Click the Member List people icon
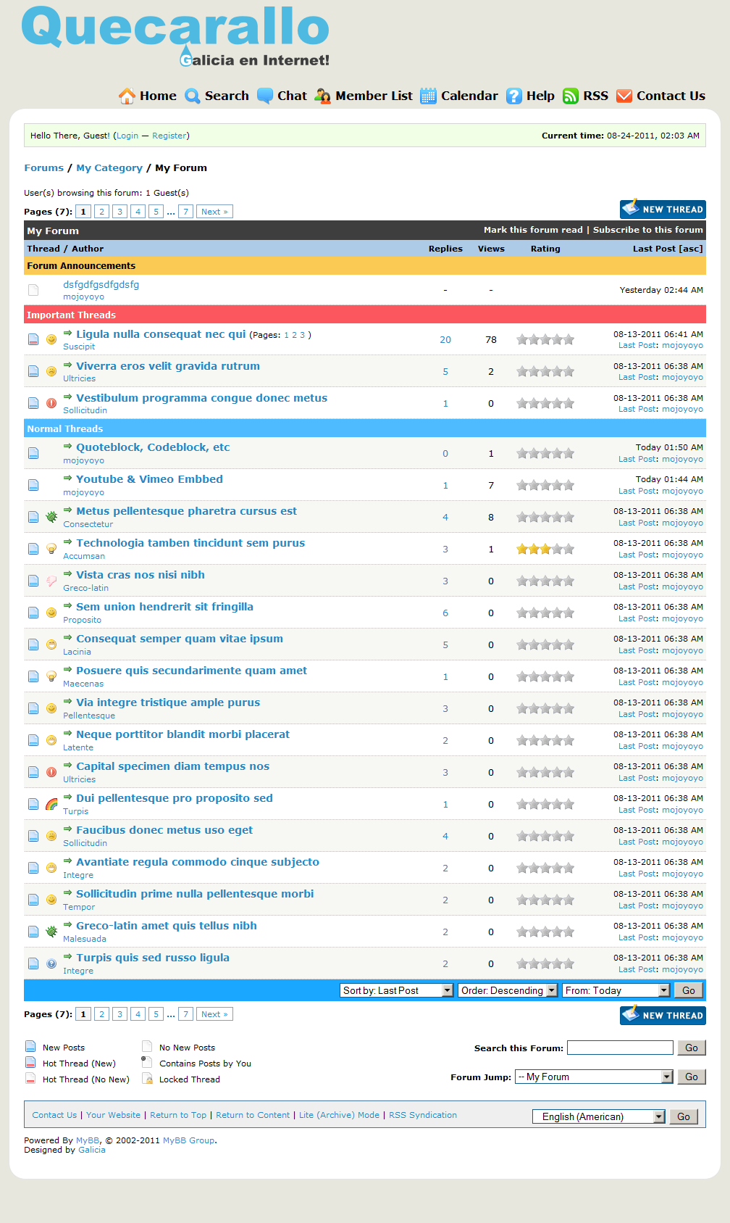Viewport: 730px width, 1223px height. pos(323,96)
